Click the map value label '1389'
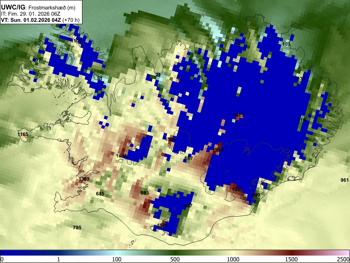This screenshot has width=350, height=263. coord(84,179)
